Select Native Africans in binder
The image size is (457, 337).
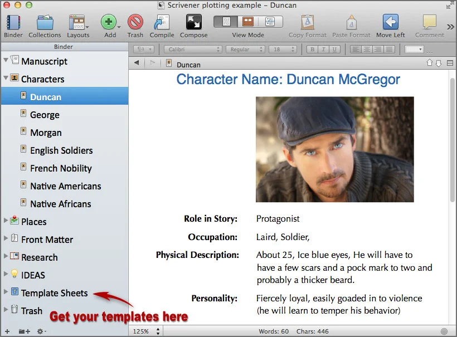tap(65, 203)
